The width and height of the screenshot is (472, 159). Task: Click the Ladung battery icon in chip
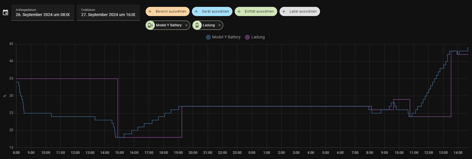197,25
